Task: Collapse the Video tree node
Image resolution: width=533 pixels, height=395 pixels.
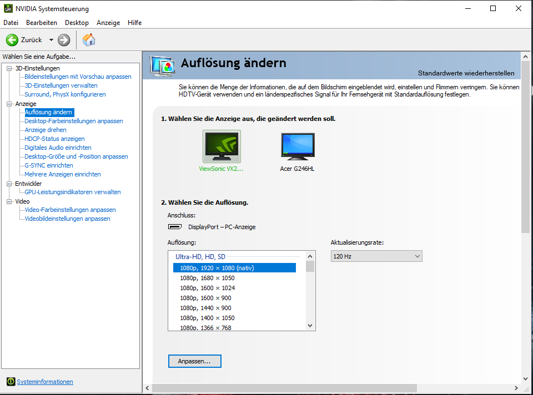Action: coord(9,201)
